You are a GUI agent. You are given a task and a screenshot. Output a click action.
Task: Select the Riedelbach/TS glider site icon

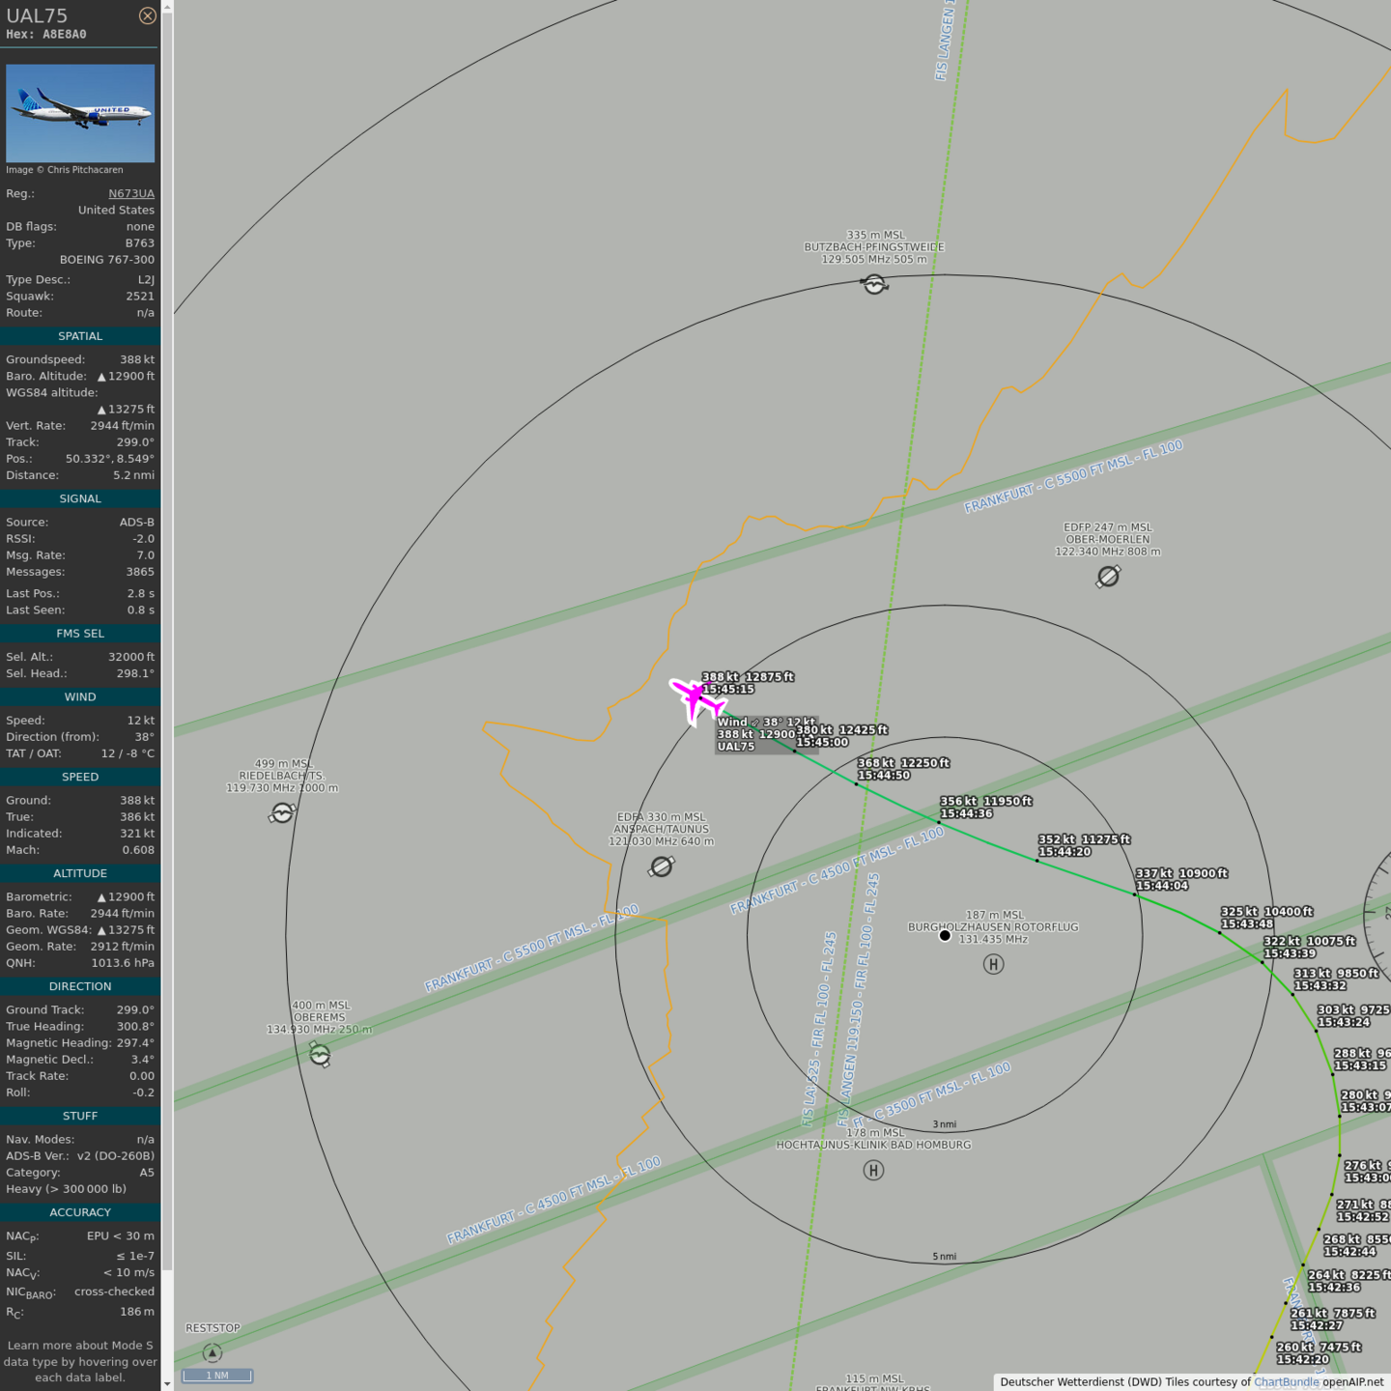coord(282,813)
